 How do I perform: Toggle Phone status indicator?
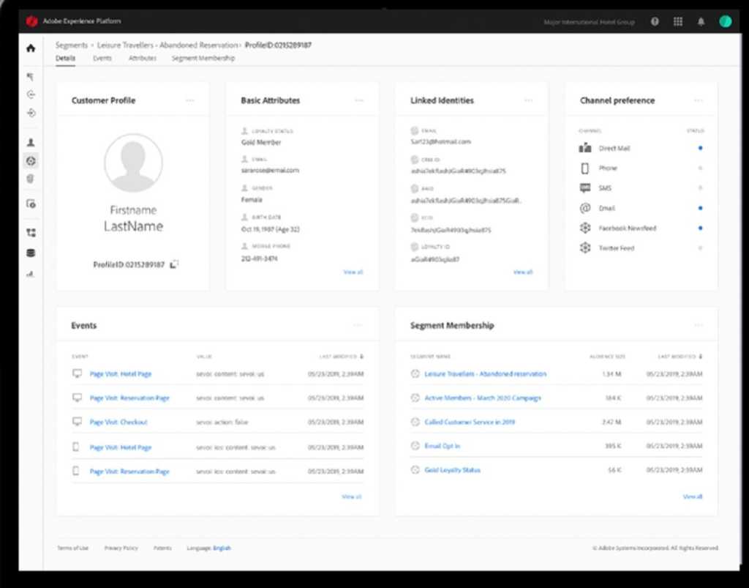(x=700, y=168)
